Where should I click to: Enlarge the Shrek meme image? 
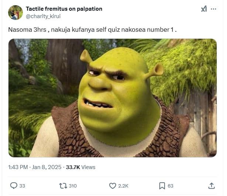point(113,98)
